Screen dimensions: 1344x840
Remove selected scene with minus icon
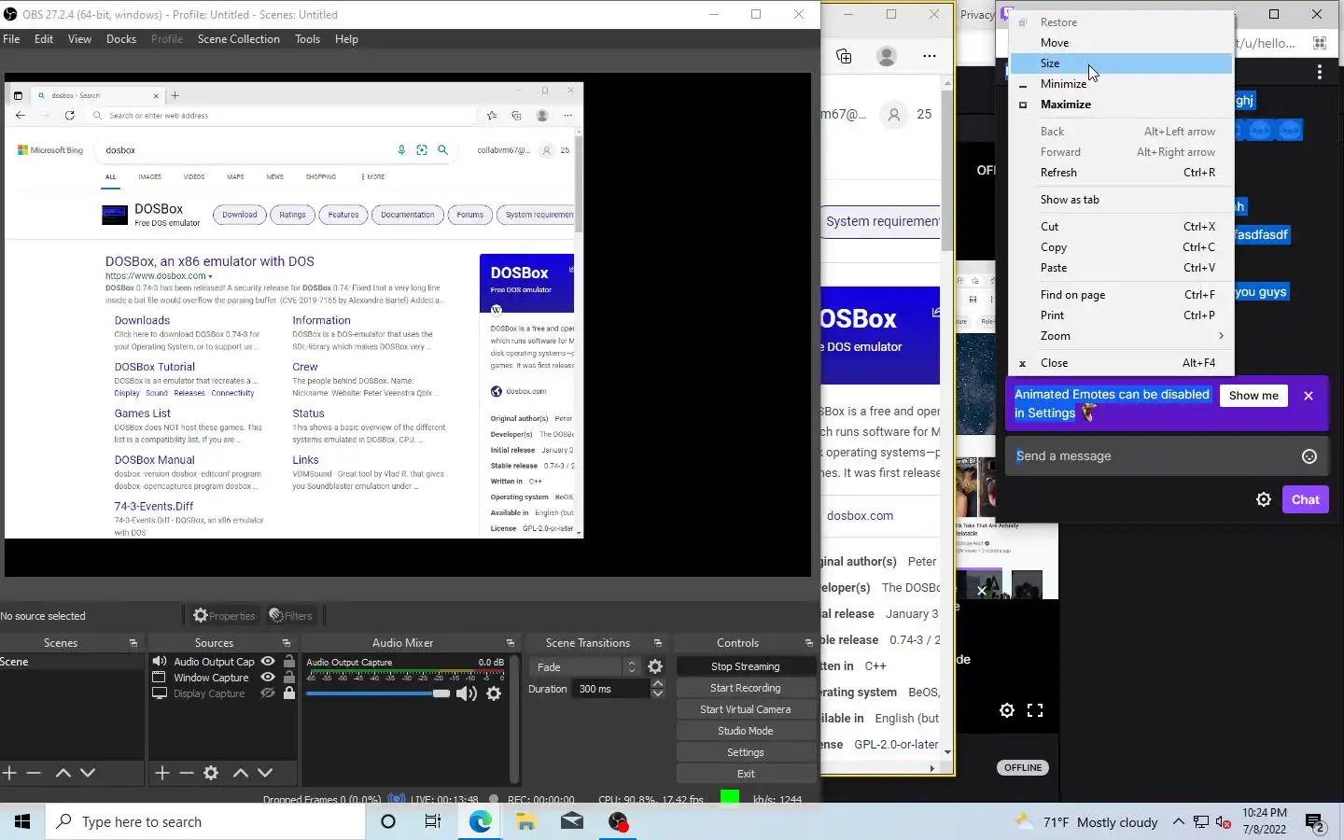click(x=34, y=773)
